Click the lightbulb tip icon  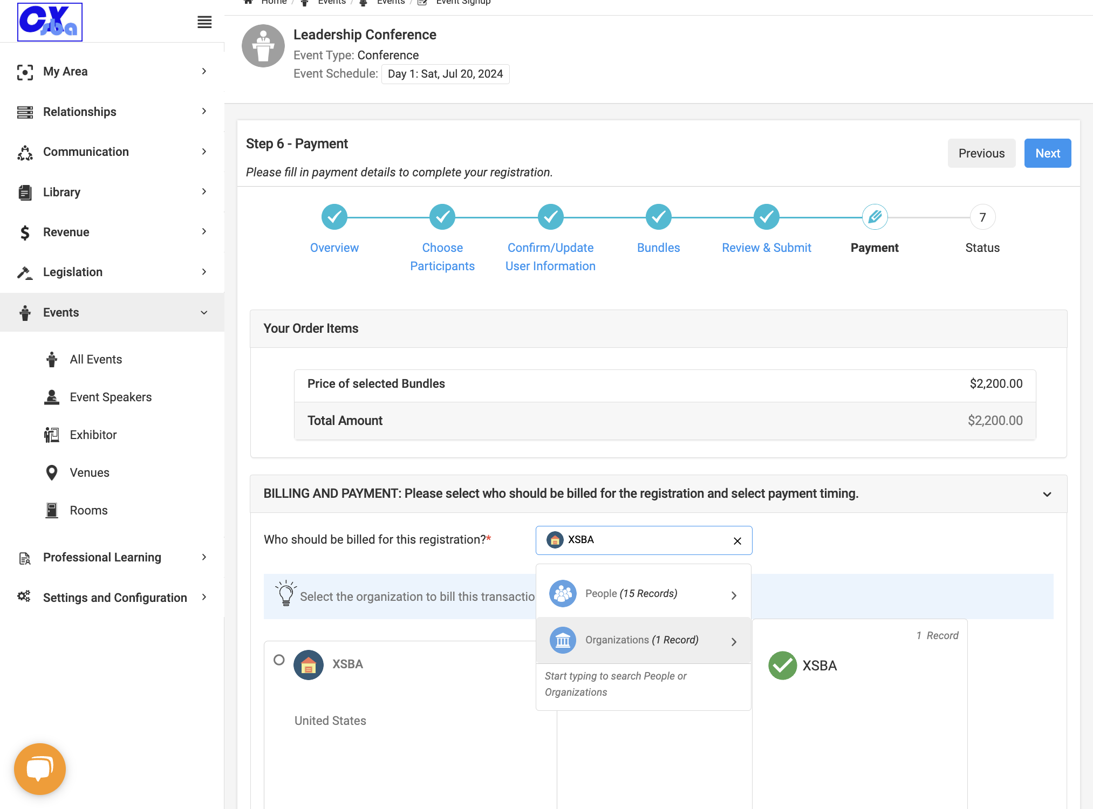[x=286, y=593]
